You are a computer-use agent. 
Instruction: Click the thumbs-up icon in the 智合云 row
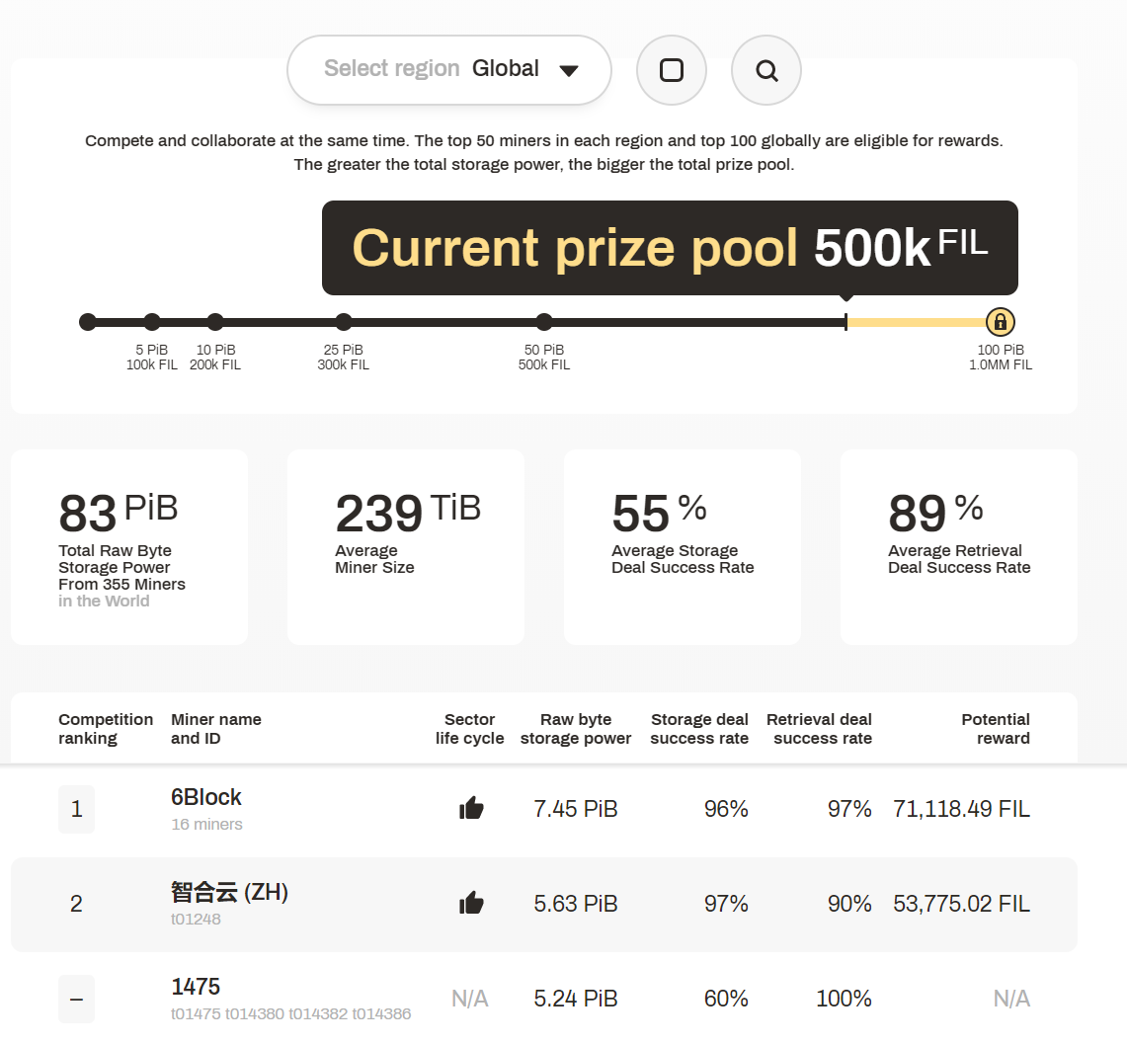click(x=472, y=903)
